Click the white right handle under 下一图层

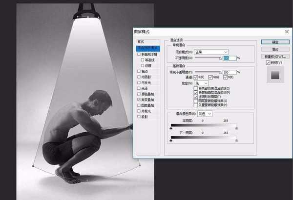(x=237, y=140)
